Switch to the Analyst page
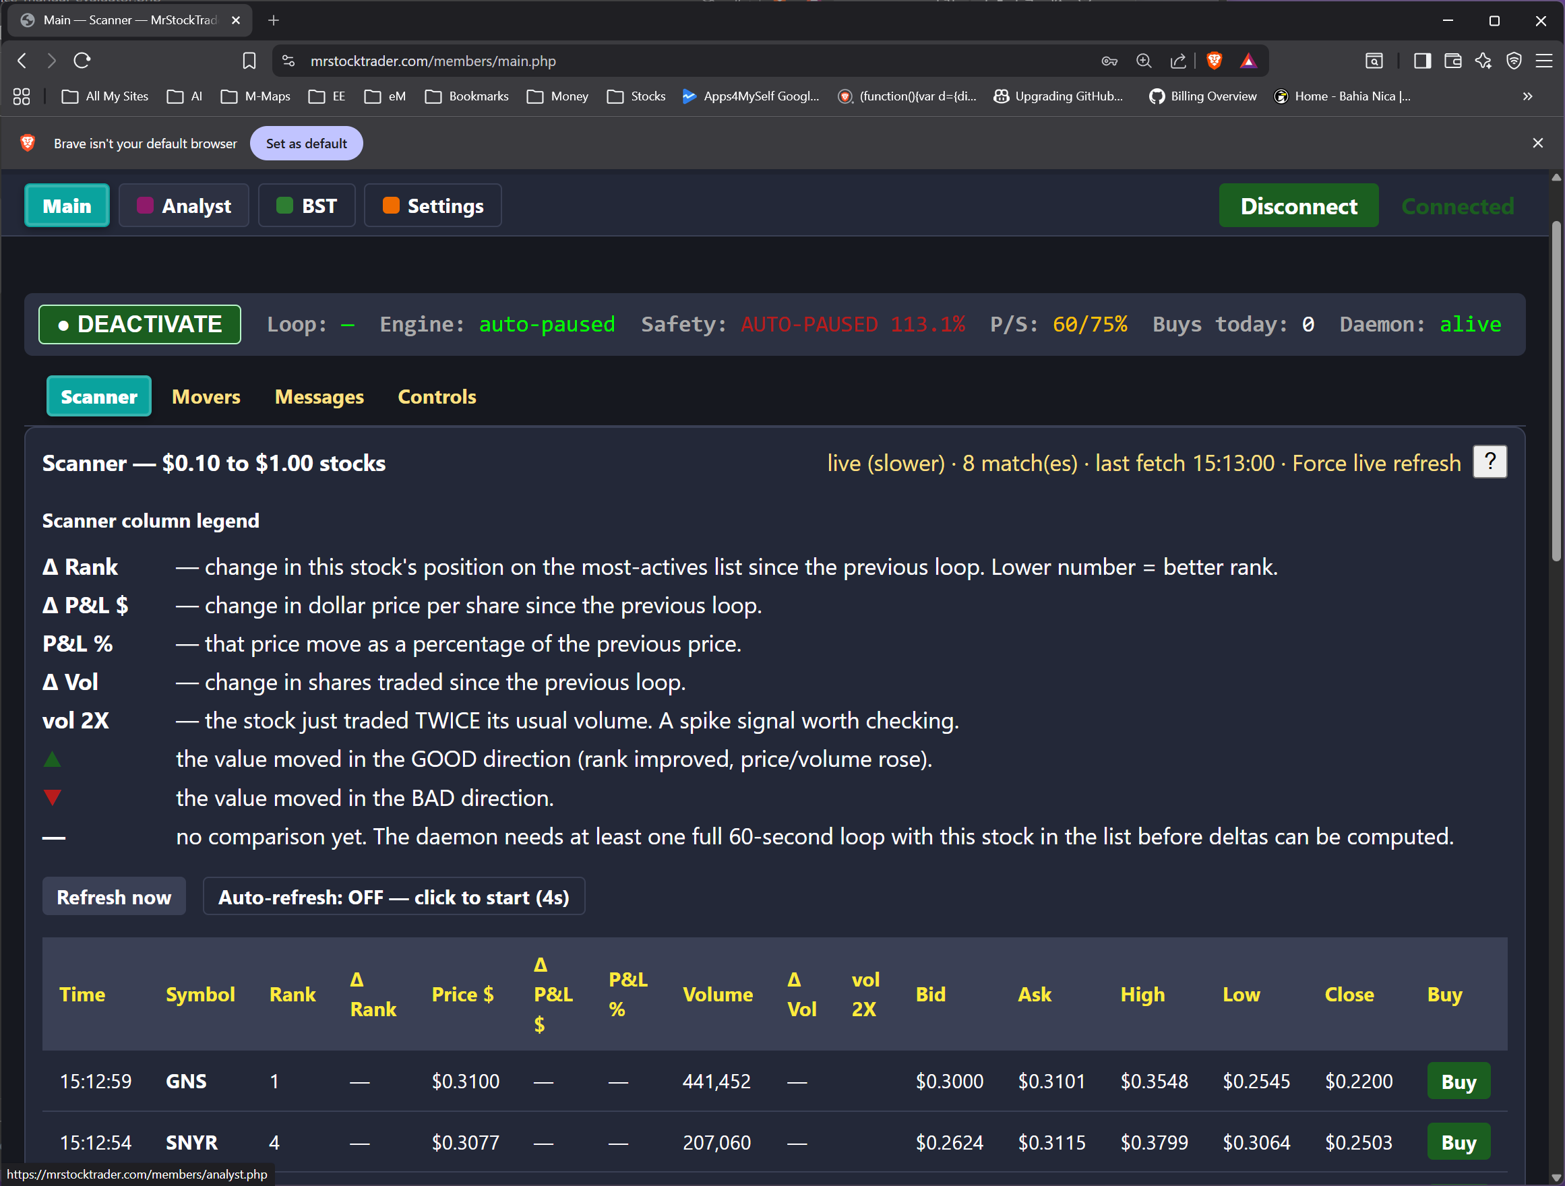The height and width of the screenshot is (1186, 1565). point(184,206)
